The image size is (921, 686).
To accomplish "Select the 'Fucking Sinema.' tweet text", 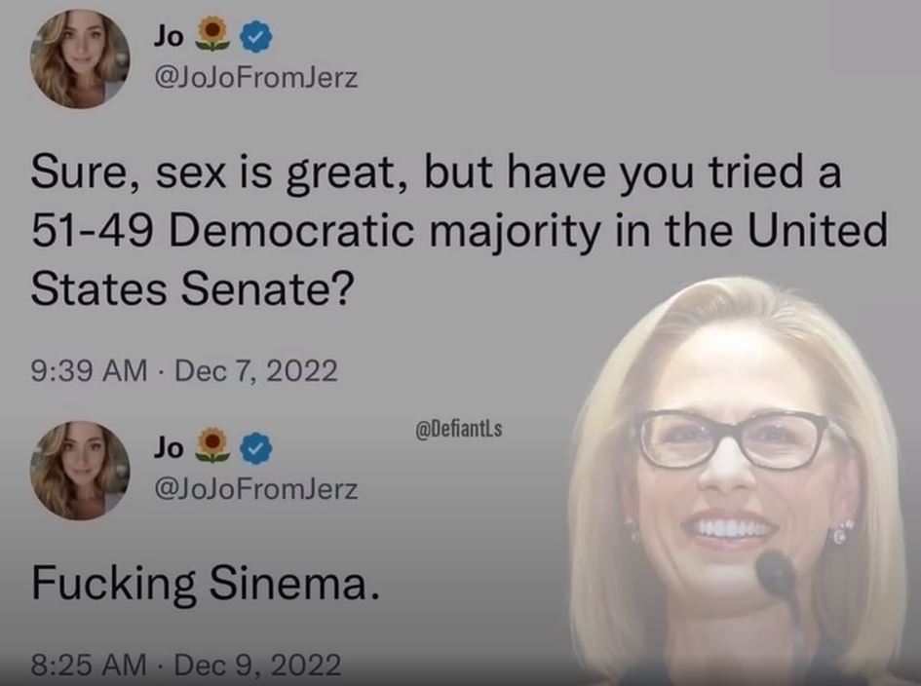I will click(x=205, y=584).
